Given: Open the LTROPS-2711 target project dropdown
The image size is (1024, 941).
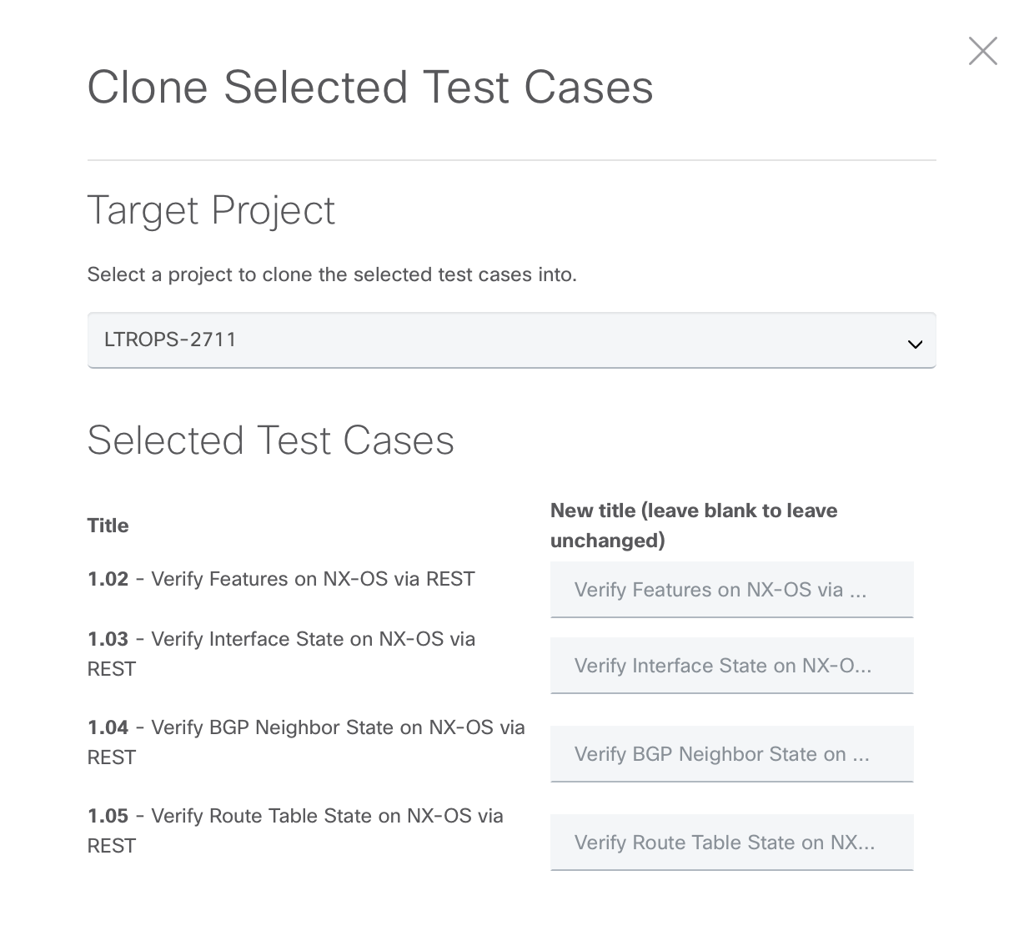Looking at the screenshot, I should (510, 340).
